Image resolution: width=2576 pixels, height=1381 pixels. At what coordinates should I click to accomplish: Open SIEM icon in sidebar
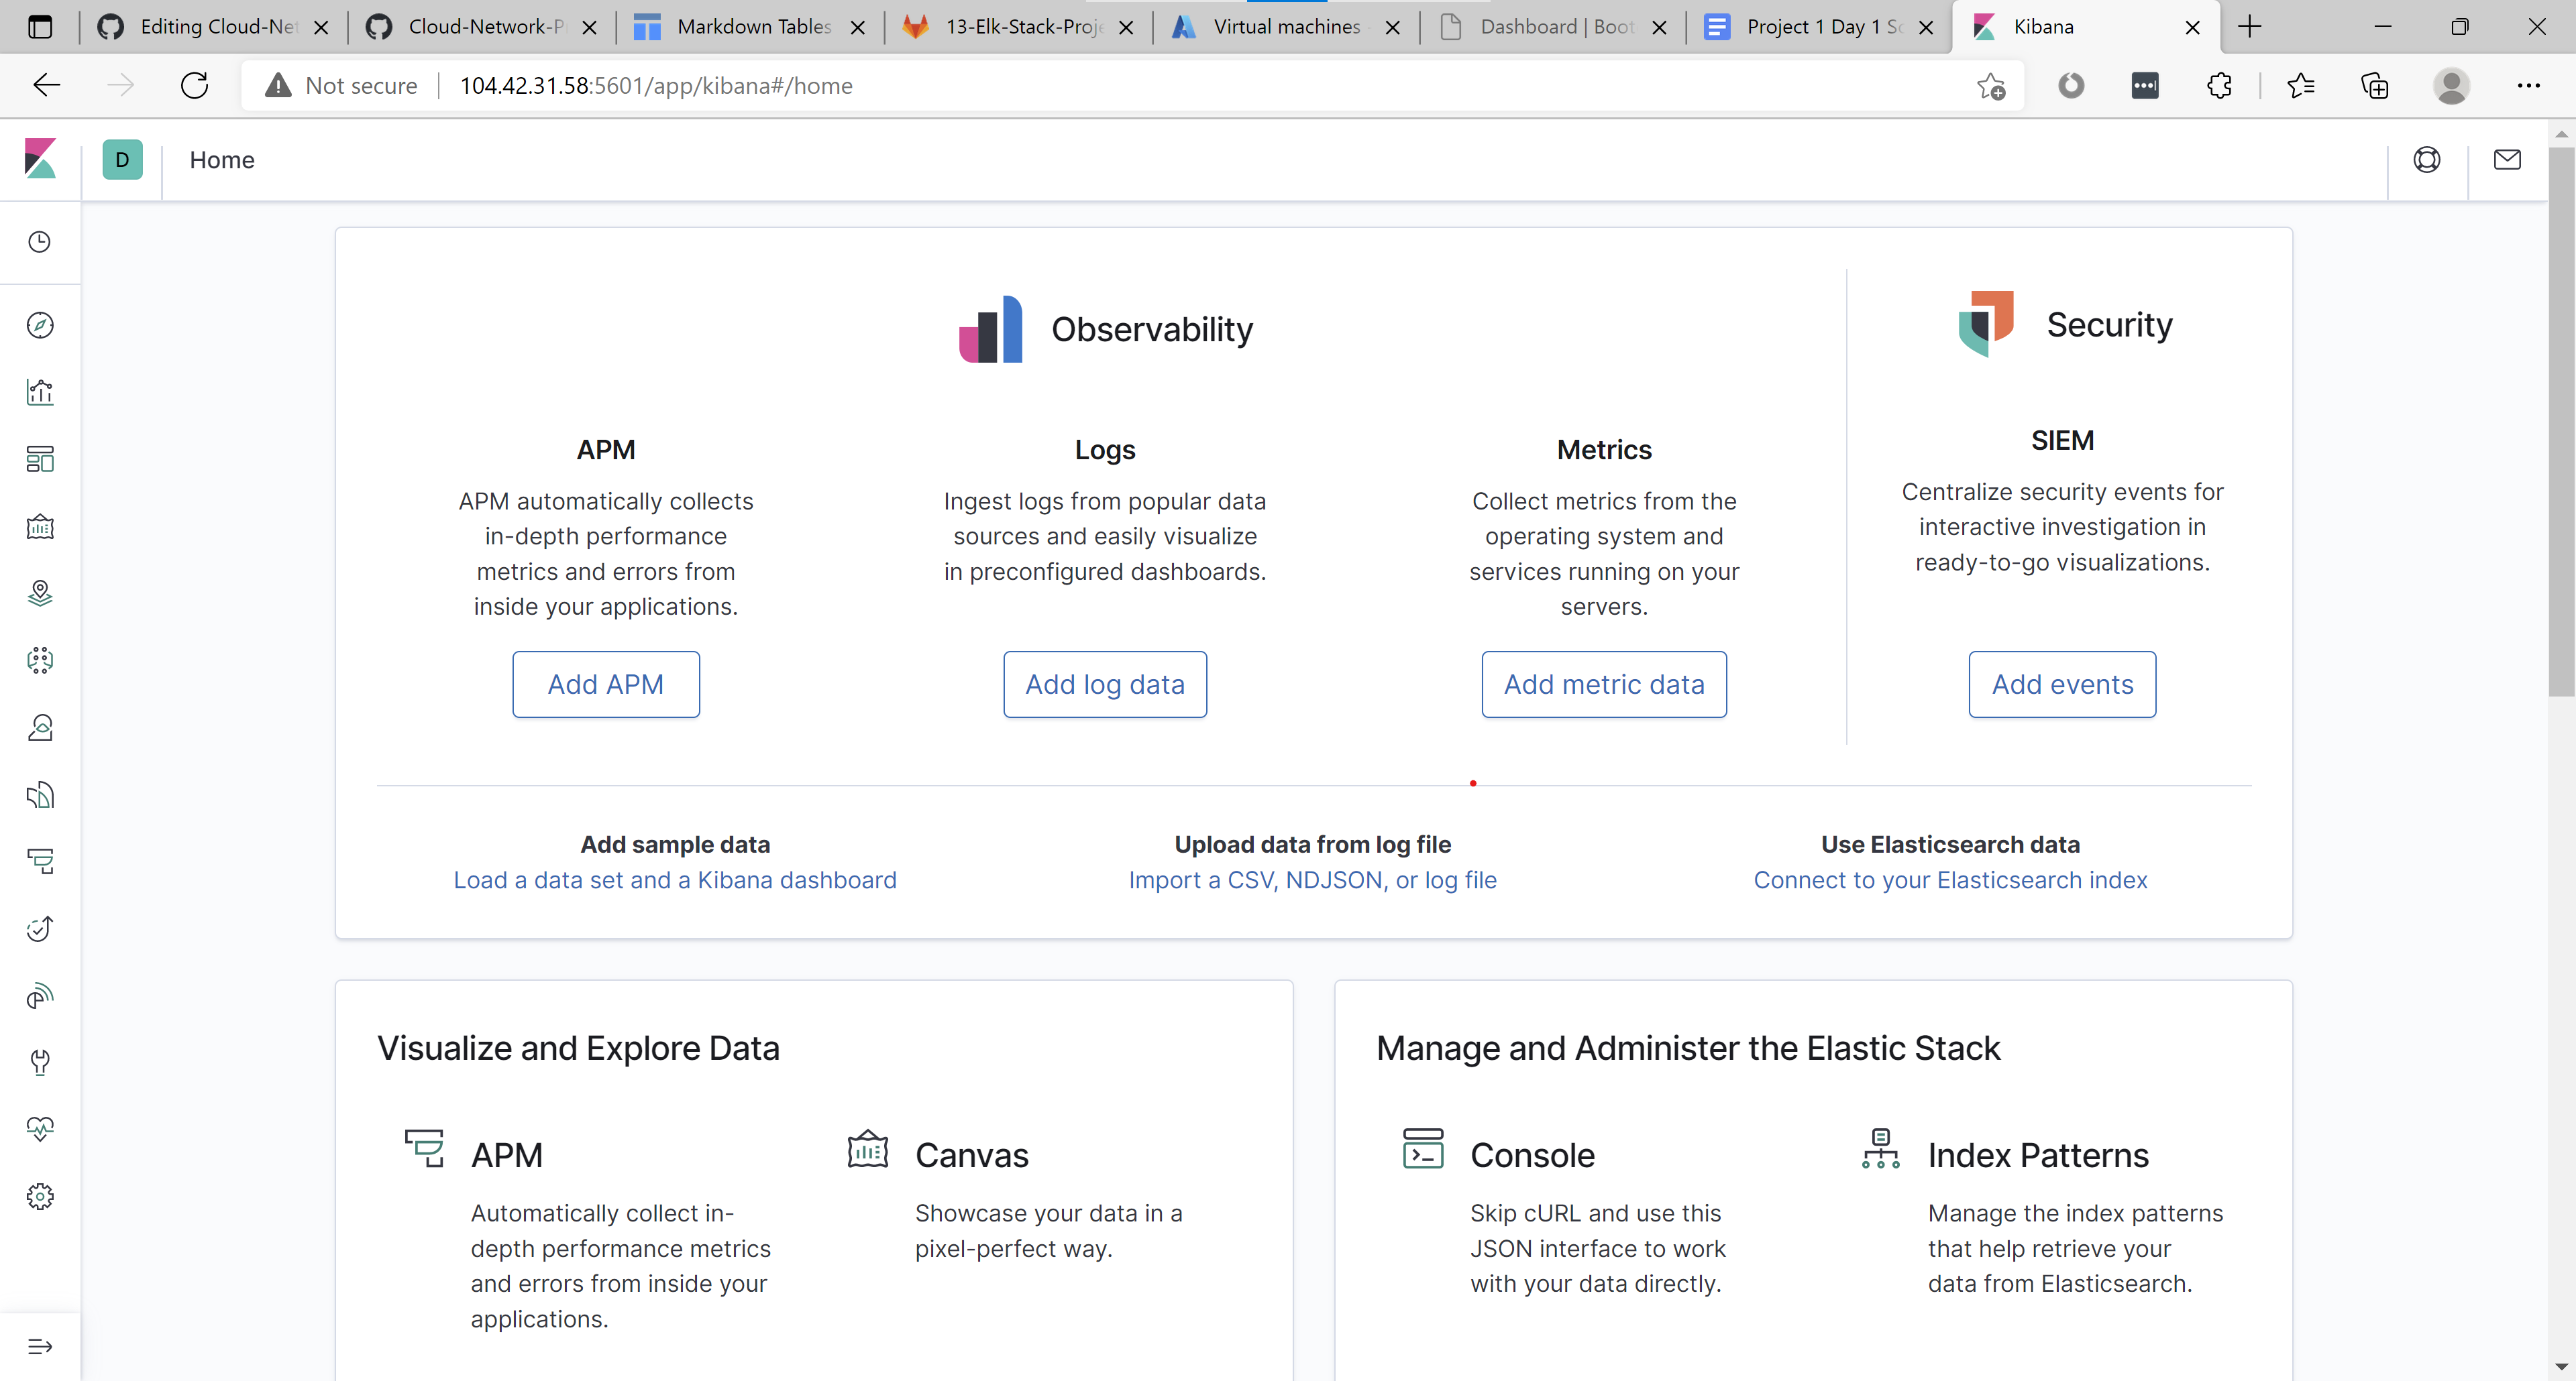click(40, 996)
